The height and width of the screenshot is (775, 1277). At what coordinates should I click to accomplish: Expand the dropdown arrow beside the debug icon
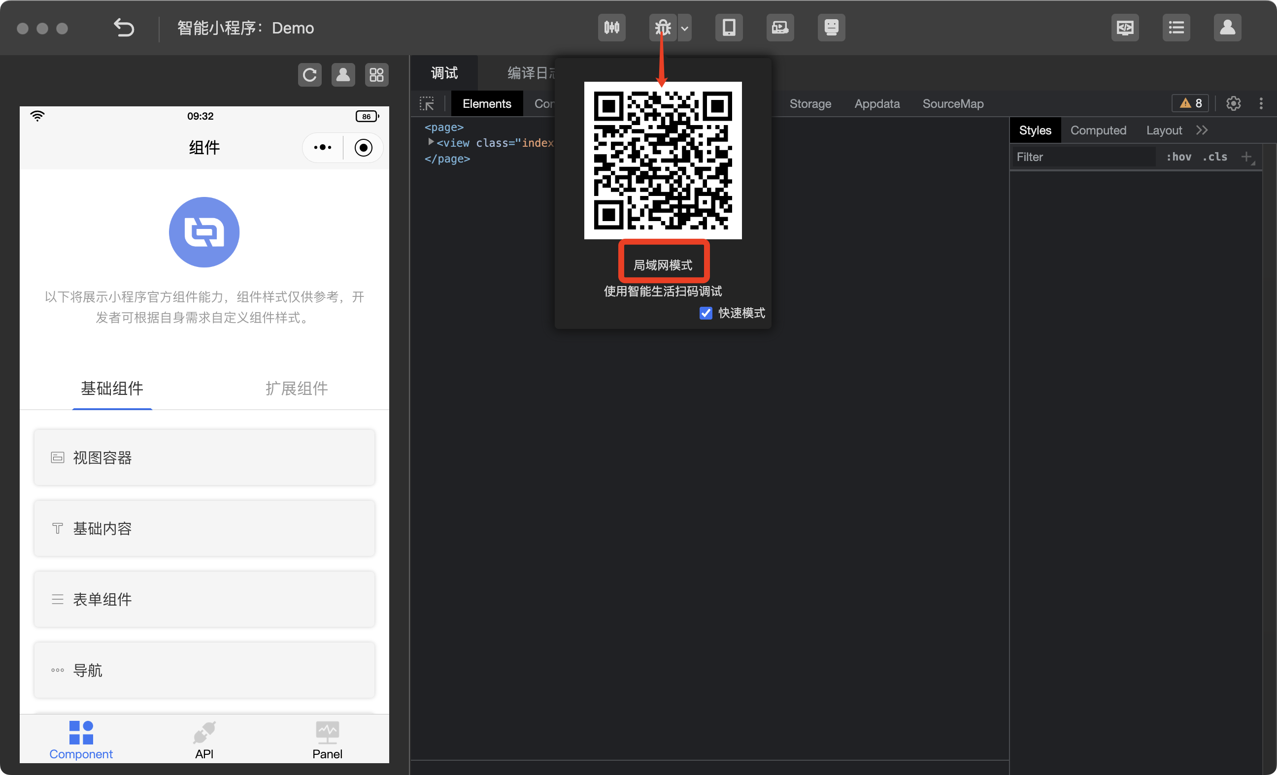coord(685,28)
